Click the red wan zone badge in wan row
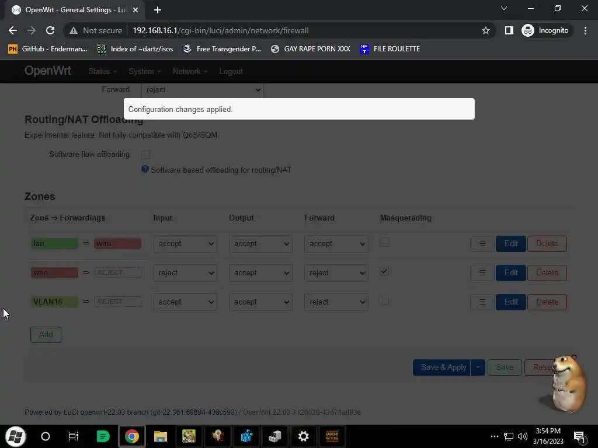The height and width of the screenshot is (448, 598). click(54, 273)
